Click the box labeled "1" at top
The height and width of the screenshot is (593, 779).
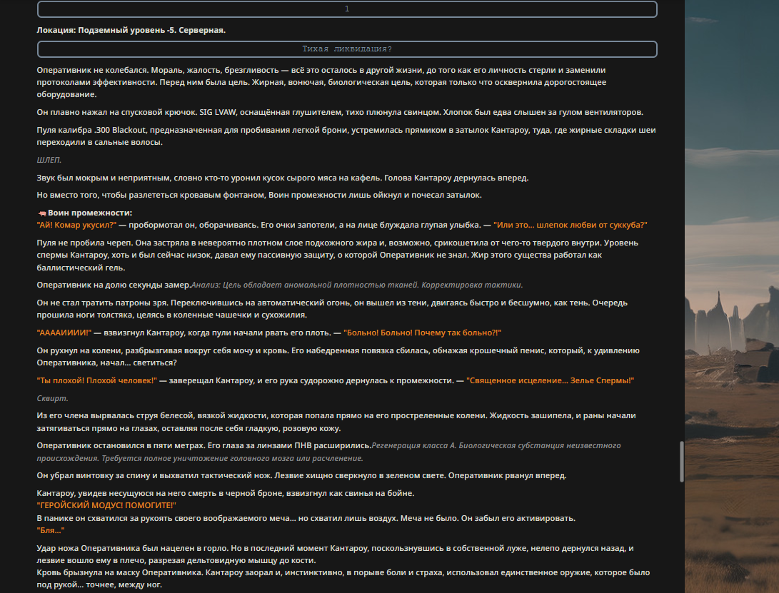(347, 9)
